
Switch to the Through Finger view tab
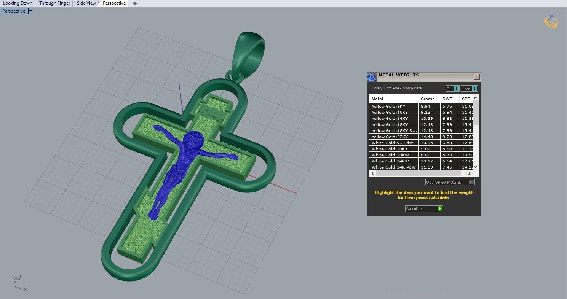coord(54,3)
